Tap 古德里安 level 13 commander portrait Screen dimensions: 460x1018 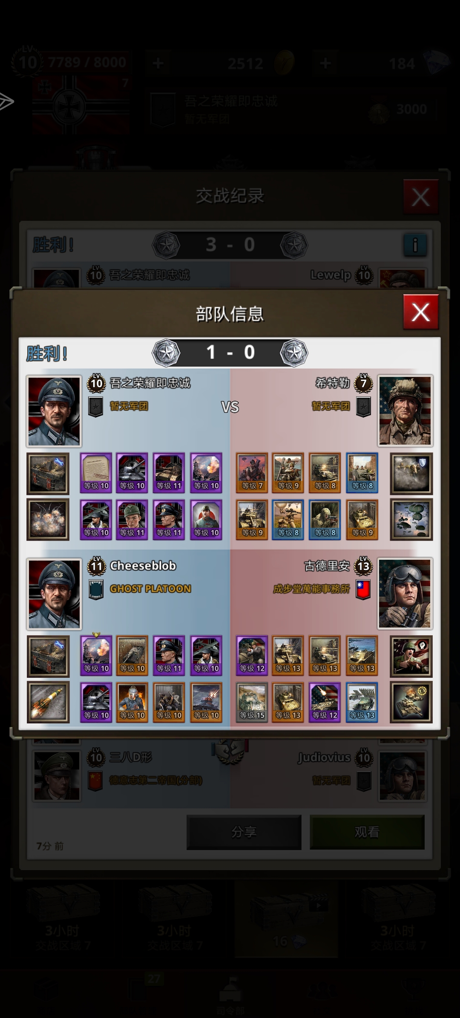[405, 594]
